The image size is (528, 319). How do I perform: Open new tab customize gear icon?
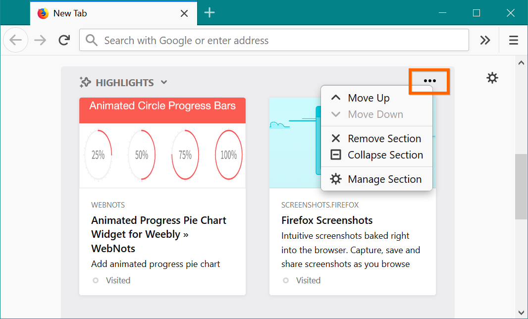pyautogui.click(x=492, y=78)
